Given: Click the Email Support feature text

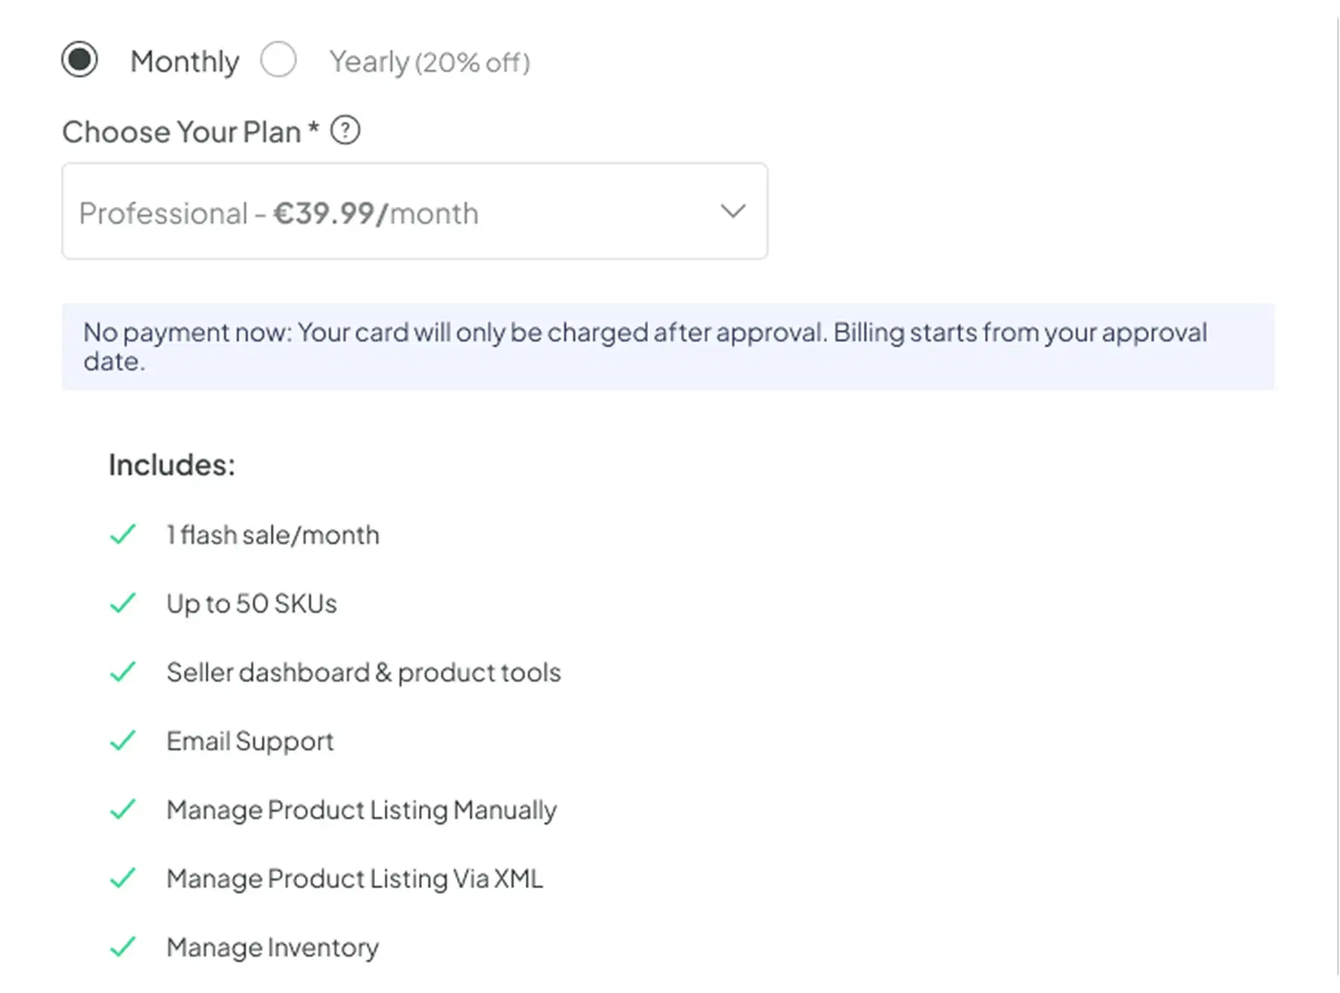Looking at the screenshot, I should click(250, 741).
